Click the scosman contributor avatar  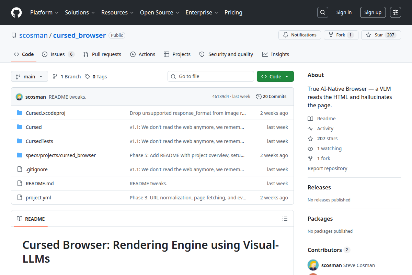pos(313,265)
